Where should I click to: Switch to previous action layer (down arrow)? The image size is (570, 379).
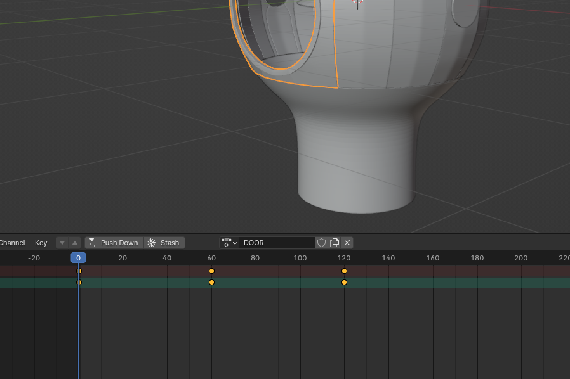(62, 243)
